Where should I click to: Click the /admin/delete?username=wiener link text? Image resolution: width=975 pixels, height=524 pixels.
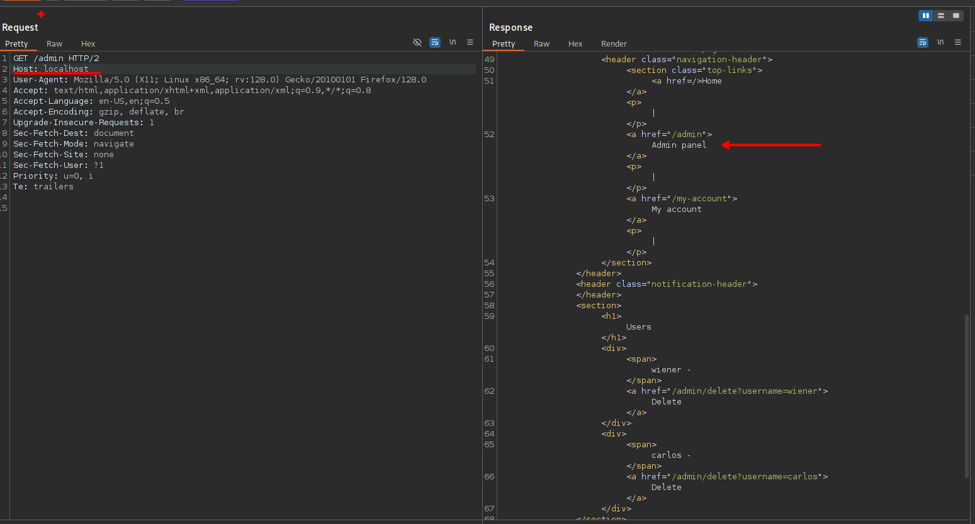pos(747,391)
